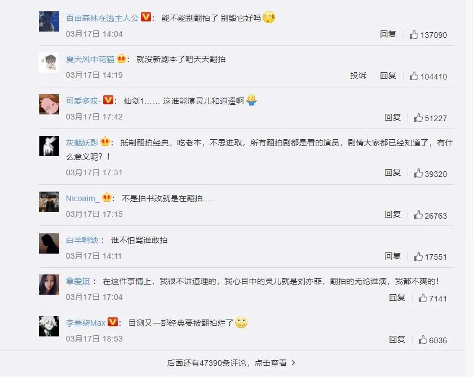Open 白羊啊缺's username link
This screenshot has width=474, height=377.
pyautogui.click(x=82, y=240)
